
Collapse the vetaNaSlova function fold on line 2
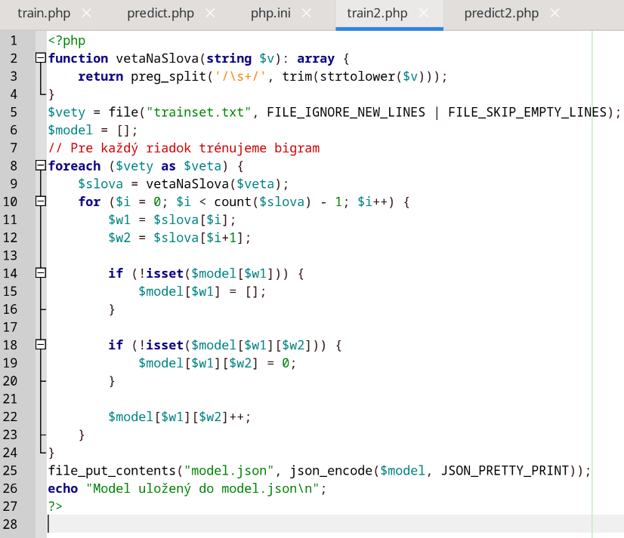click(41, 58)
